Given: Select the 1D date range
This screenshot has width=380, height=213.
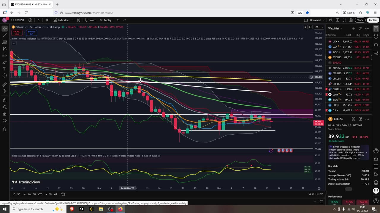Looking at the screenshot, I should point(14,194).
